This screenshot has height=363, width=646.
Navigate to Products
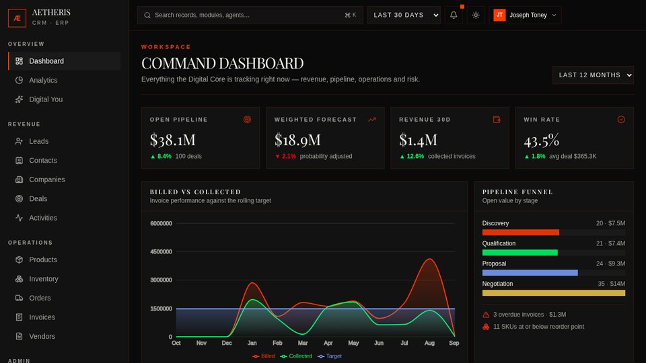(x=65, y=259)
